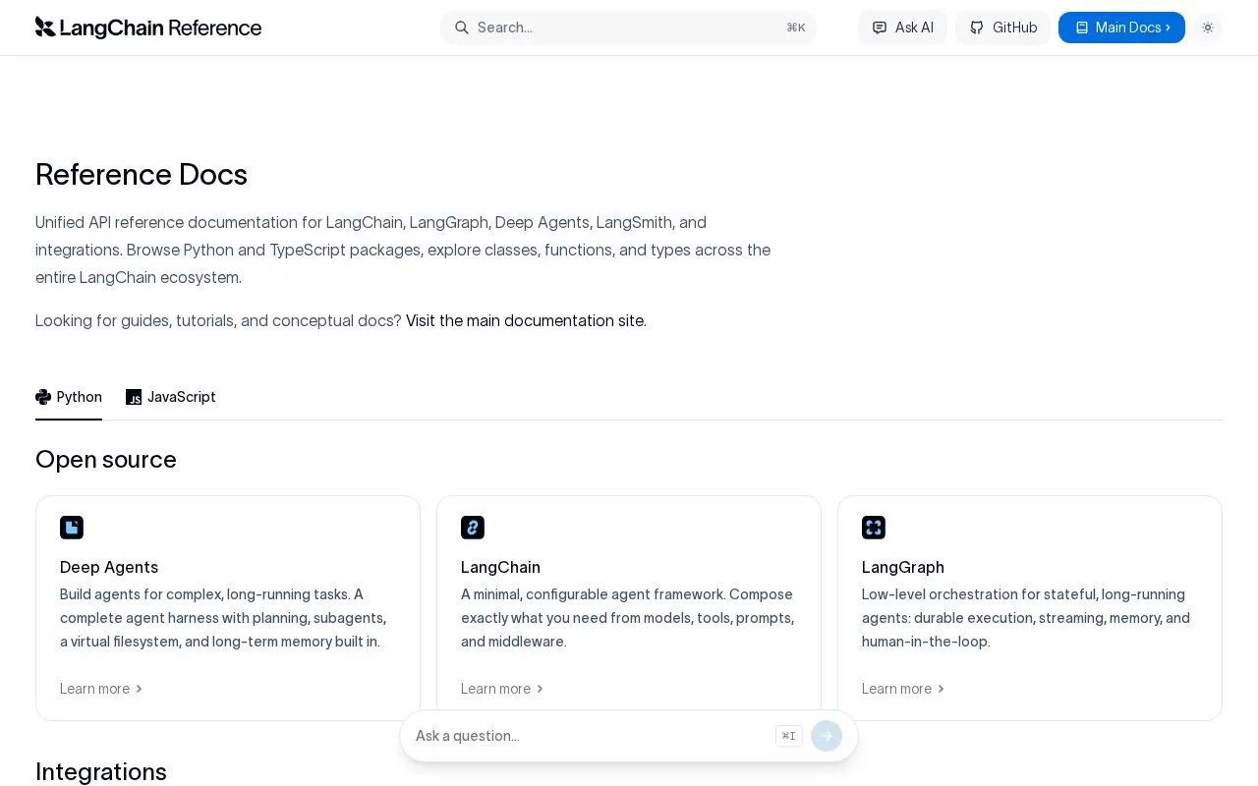This screenshot has height=786, width=1258.
Task: Click the Open source section heading
Action: (x=106, y=460)
